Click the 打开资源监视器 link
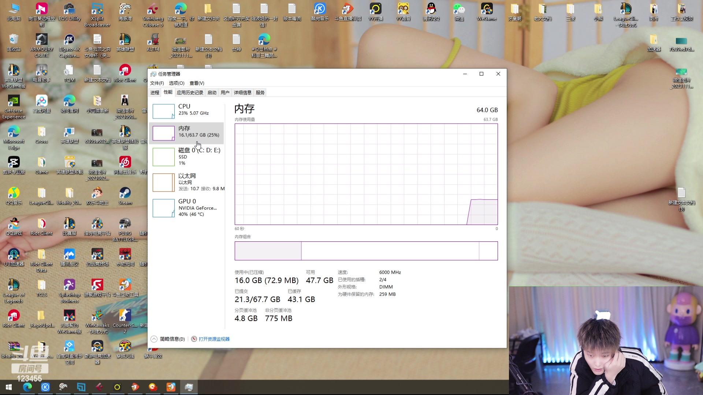703x395 pixels. click(214, 339)
